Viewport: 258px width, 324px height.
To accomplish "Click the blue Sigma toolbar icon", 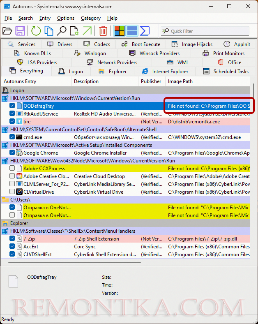I will (x=145, y=31).
